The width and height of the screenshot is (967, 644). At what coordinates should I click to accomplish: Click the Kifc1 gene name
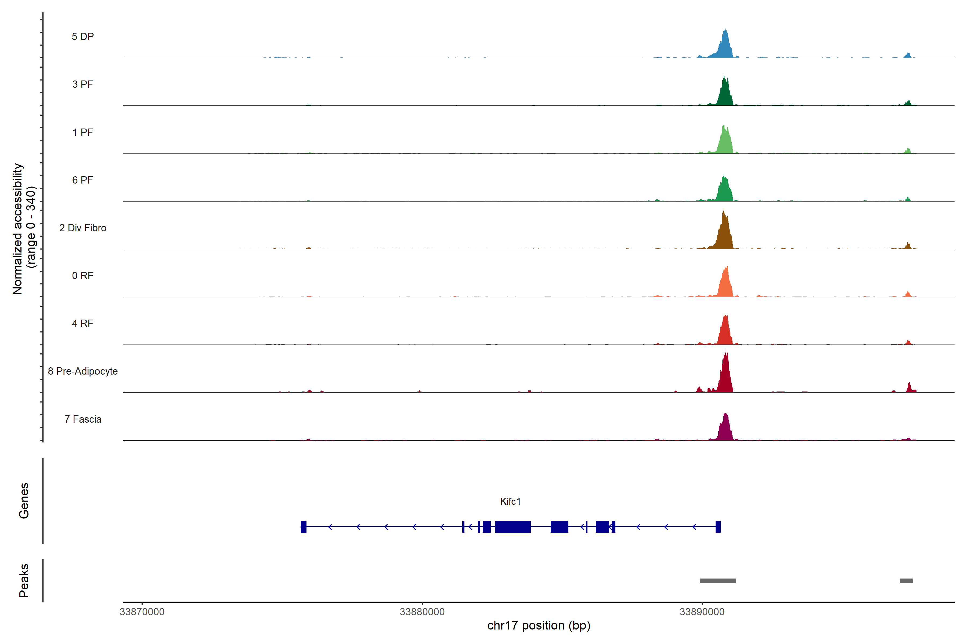point(510,502)
